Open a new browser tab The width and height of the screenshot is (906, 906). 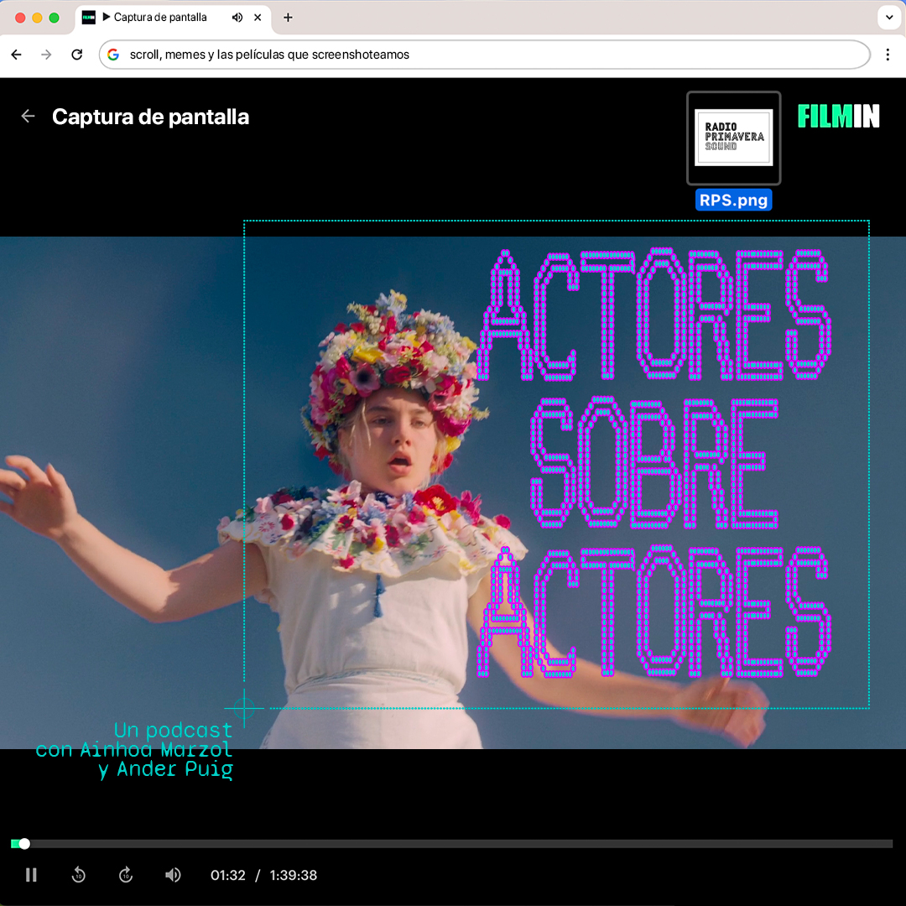[288, 18]
